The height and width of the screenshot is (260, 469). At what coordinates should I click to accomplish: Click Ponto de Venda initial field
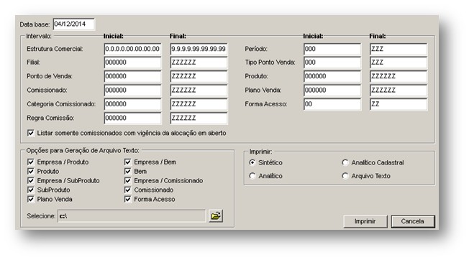click(x=133, y=76)
